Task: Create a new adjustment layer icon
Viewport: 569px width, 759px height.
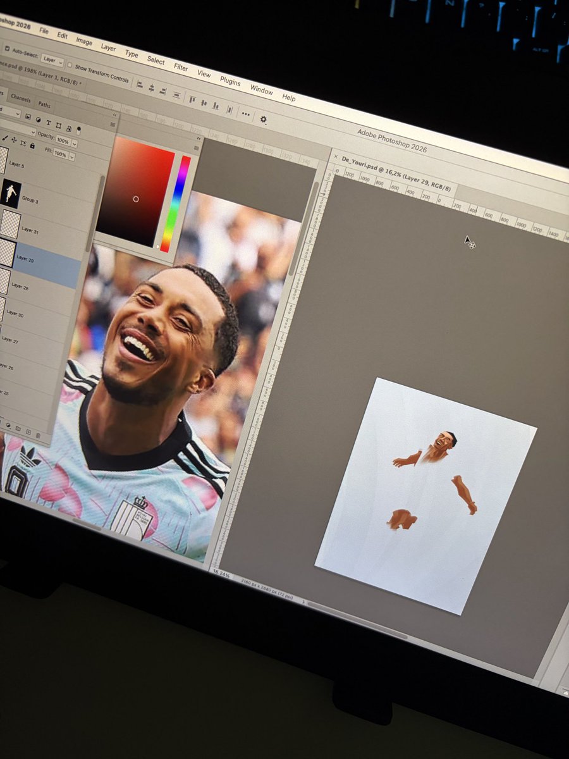Action: point(8,425)
